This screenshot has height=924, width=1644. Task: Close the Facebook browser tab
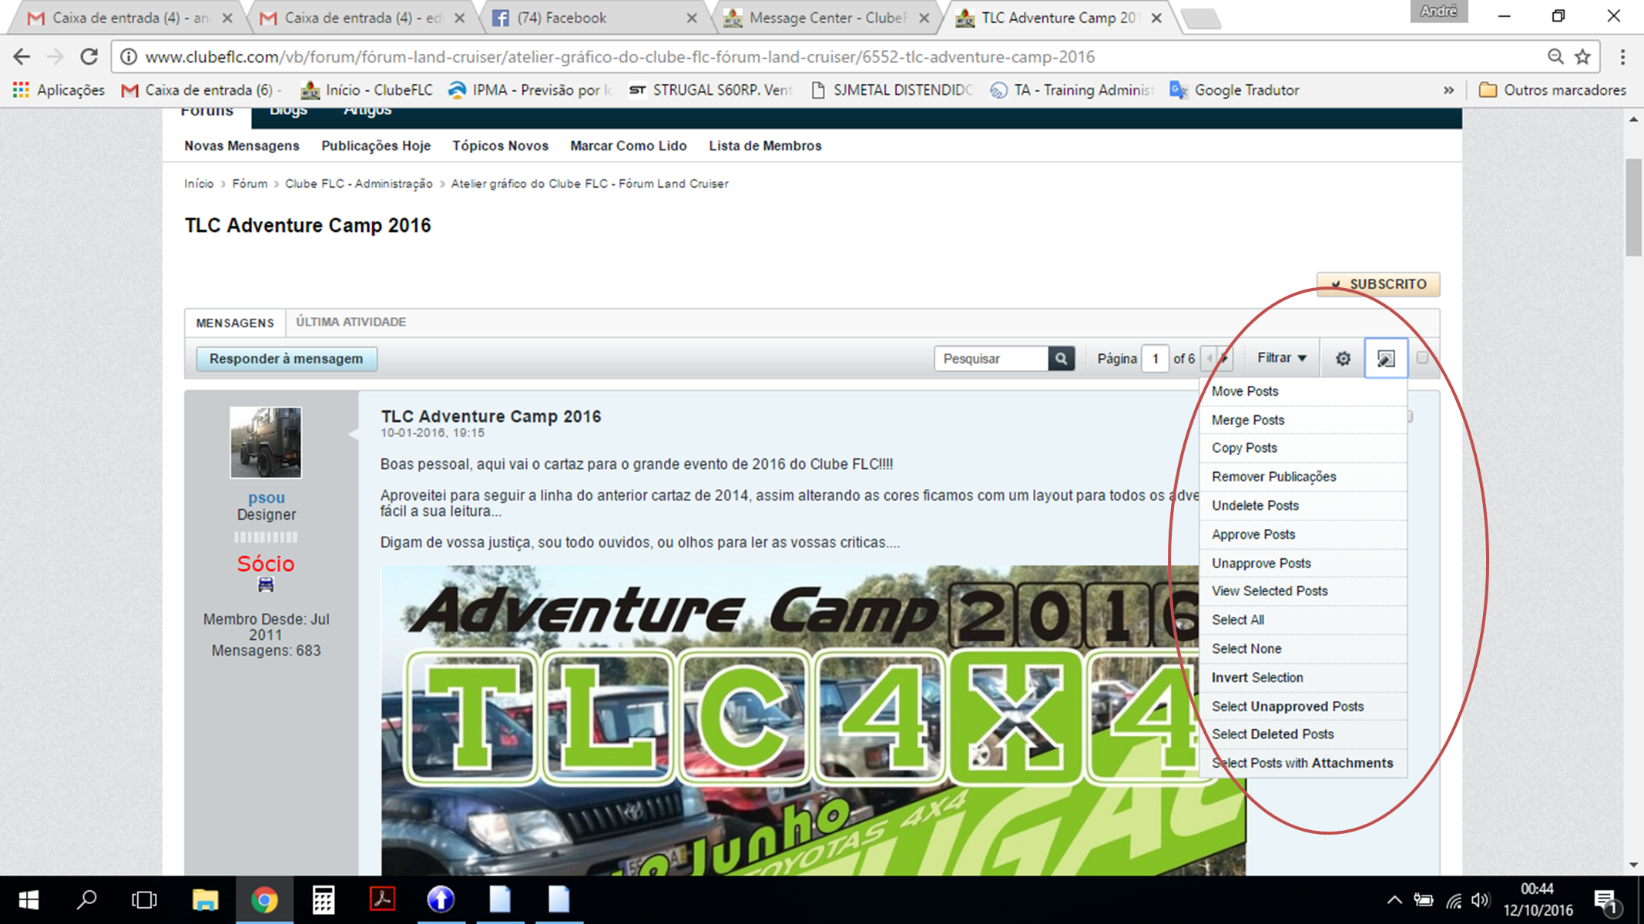[692, 18]
